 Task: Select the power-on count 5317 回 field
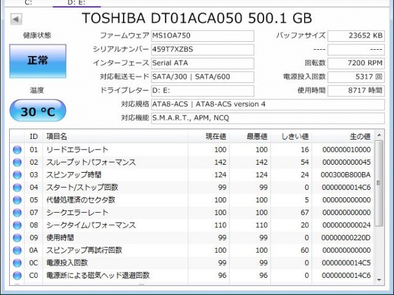(x=356, y=77)
